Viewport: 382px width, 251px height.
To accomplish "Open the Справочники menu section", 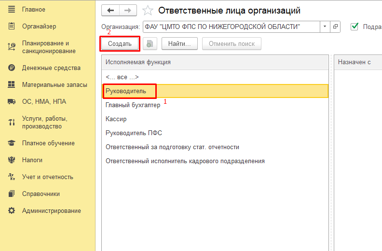I will pos(41,194).
